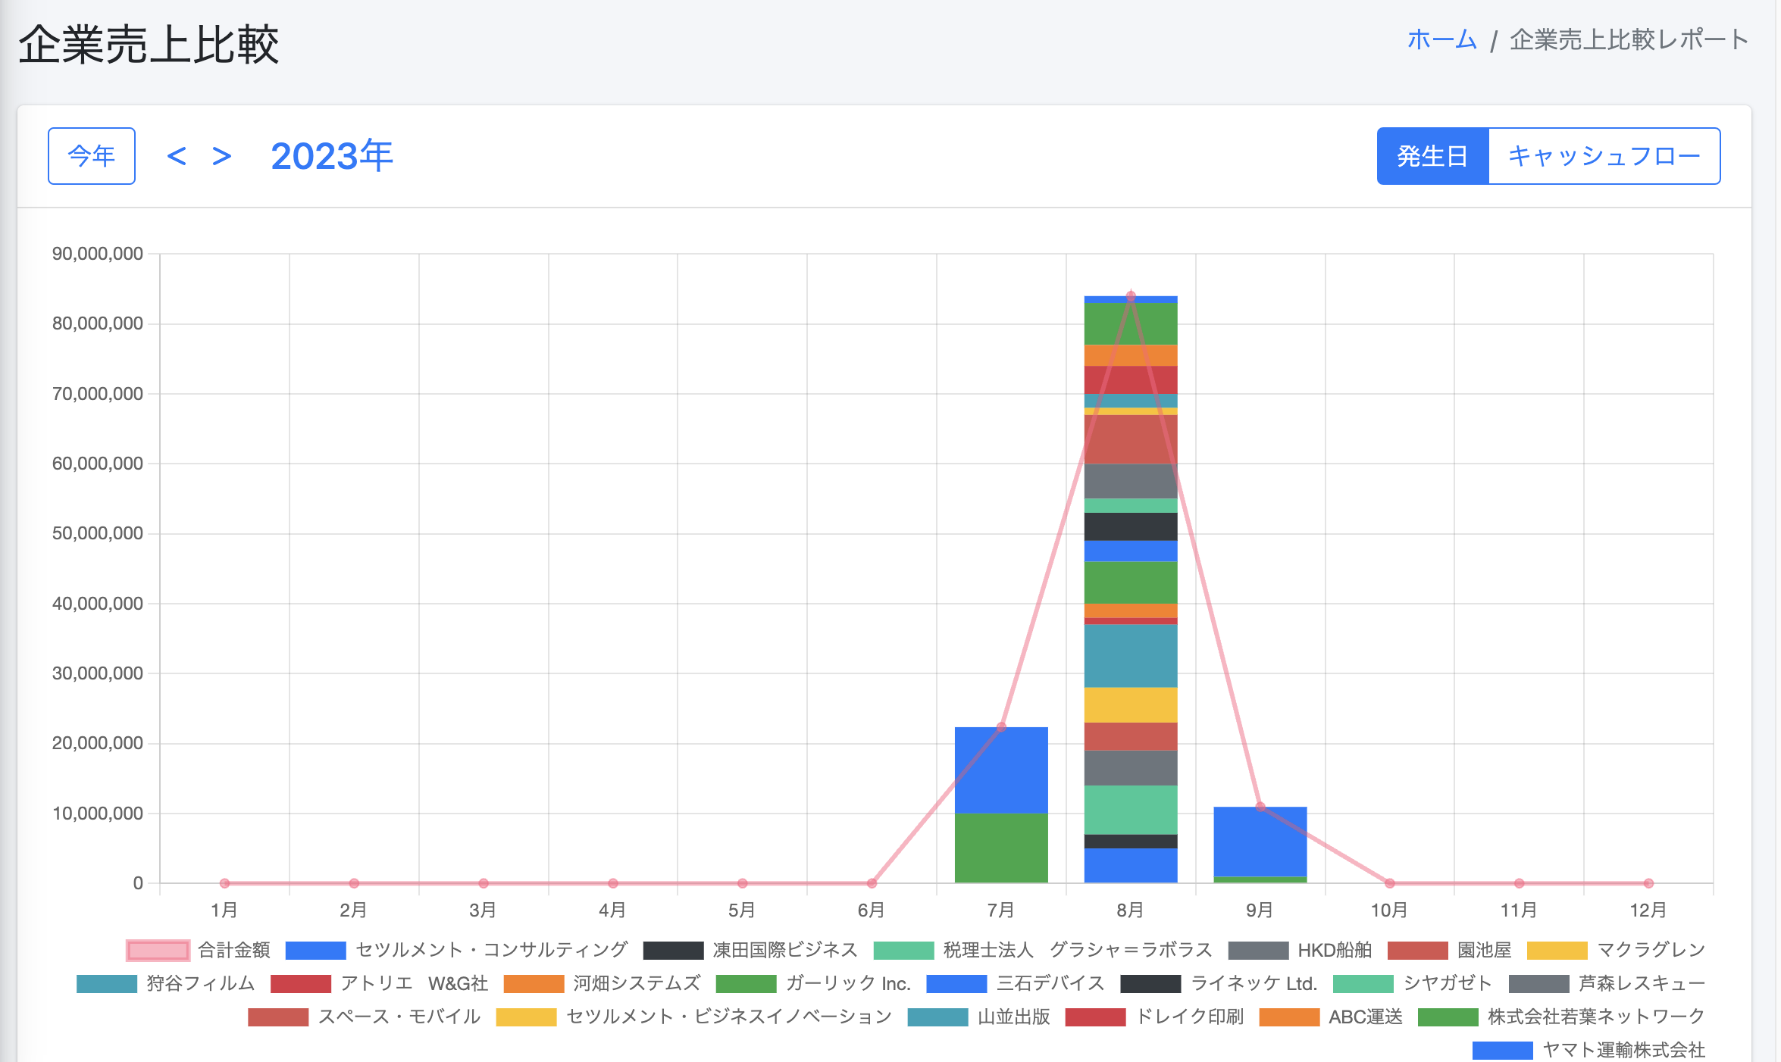Toggle スペース・モバイル legend entry
This screenshot has width=1781, height=1062.
(365, 1017)
